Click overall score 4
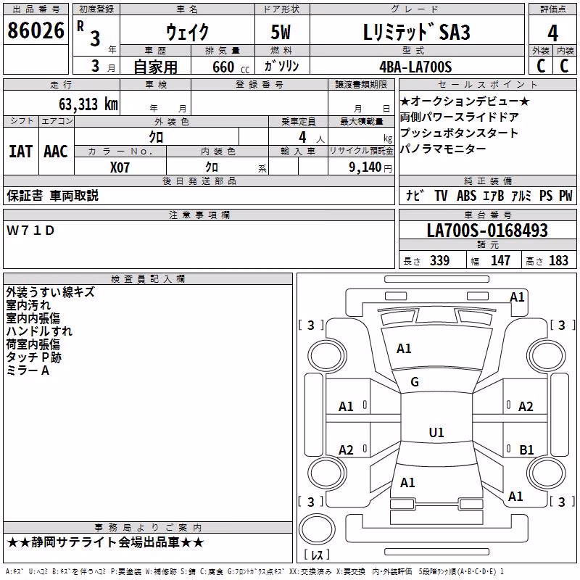Screen dimensions: 580x580 [x=552, y=33]
